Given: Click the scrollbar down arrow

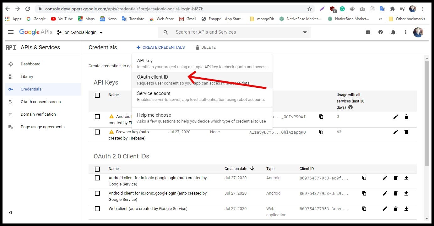Looking at the screenshot, I should click(x=427, y=218).
